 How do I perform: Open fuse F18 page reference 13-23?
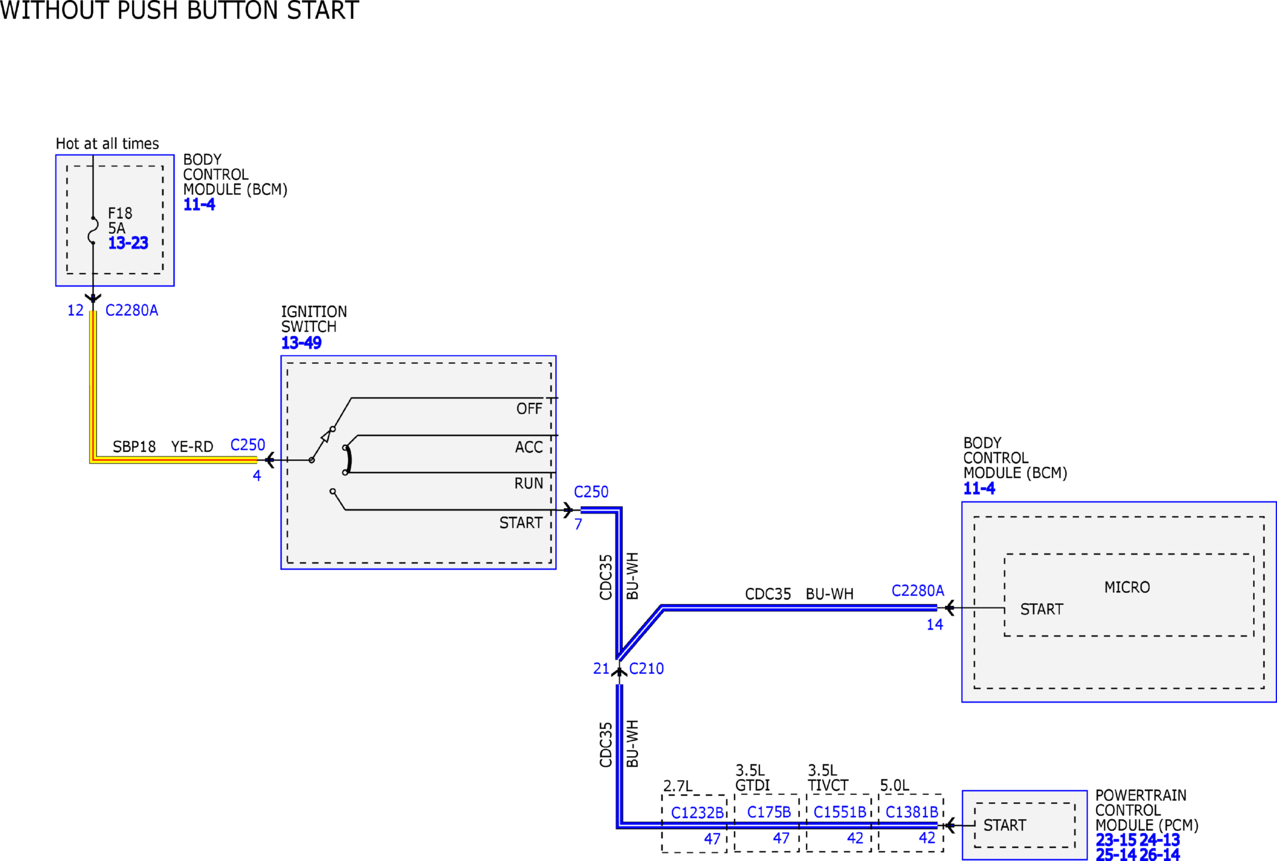click(128, 243)
